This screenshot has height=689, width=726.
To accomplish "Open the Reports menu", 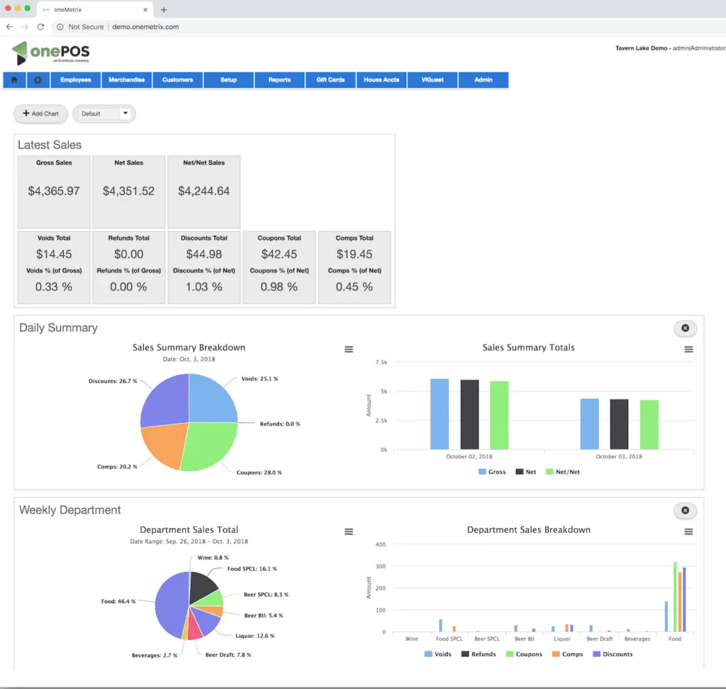I will (279, 79).
